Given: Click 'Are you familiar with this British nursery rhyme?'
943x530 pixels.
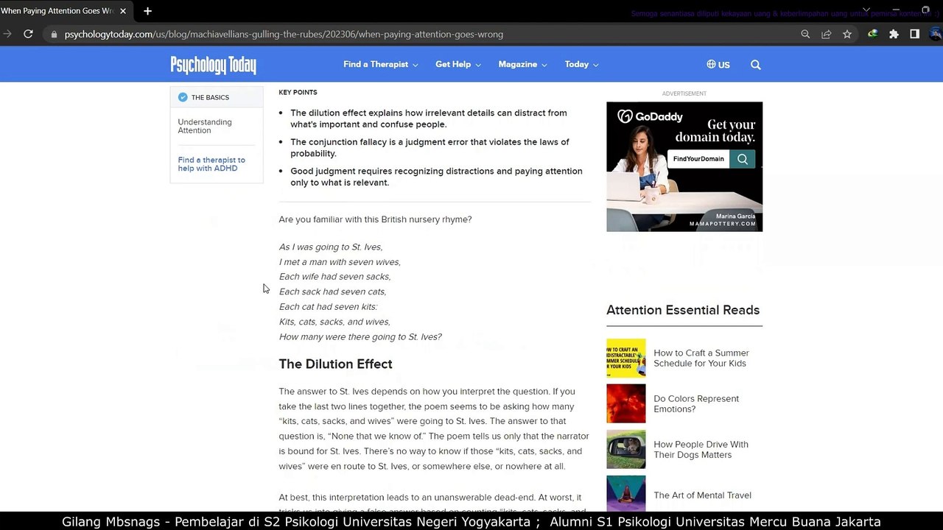Looking at the screenshot, I should [375, 219].
